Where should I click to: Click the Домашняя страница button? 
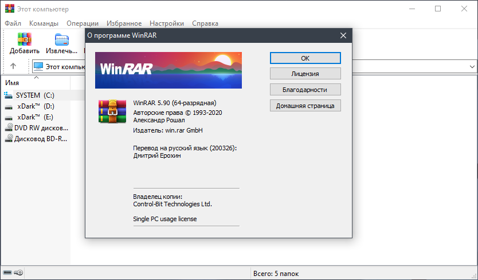305,106
